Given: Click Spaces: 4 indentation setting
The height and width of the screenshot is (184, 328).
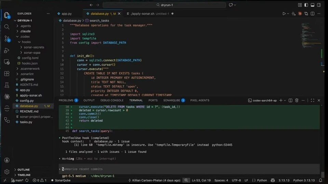Looking at the screenshot, I should coord(221,180).
